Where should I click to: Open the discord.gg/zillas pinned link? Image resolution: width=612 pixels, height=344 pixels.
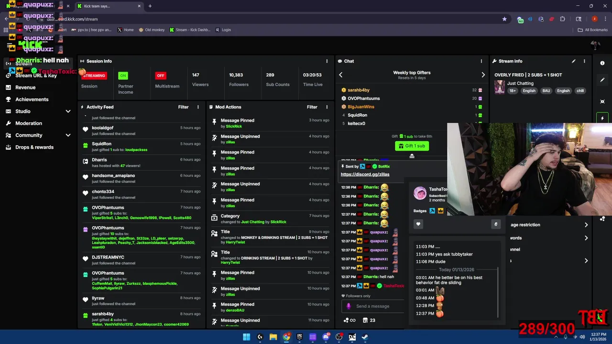coord(365,174)
